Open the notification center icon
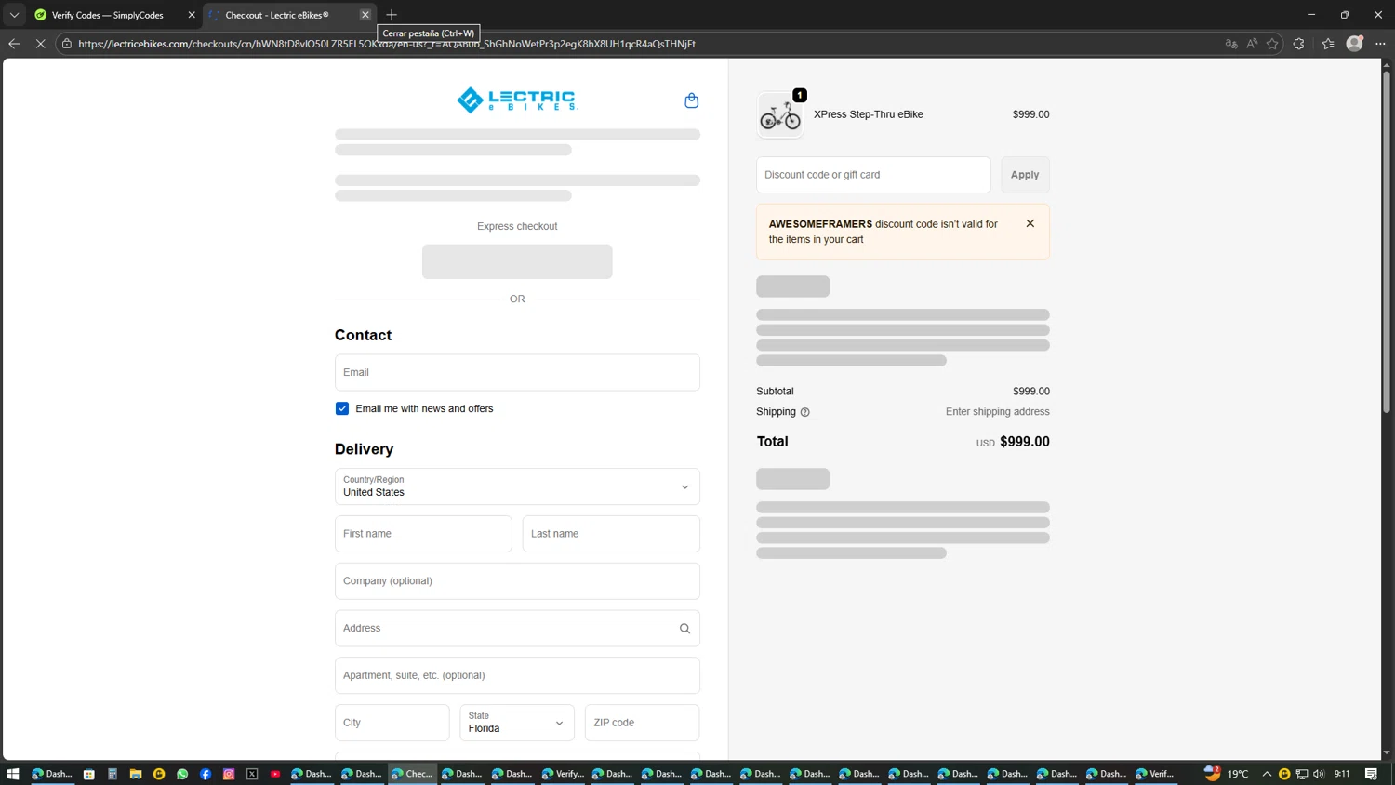The width and height of the screenshot is (1395, 785). coord(1371,774)
